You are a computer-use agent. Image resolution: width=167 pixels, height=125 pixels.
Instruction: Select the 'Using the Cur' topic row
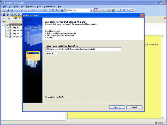tap(17, 28)
